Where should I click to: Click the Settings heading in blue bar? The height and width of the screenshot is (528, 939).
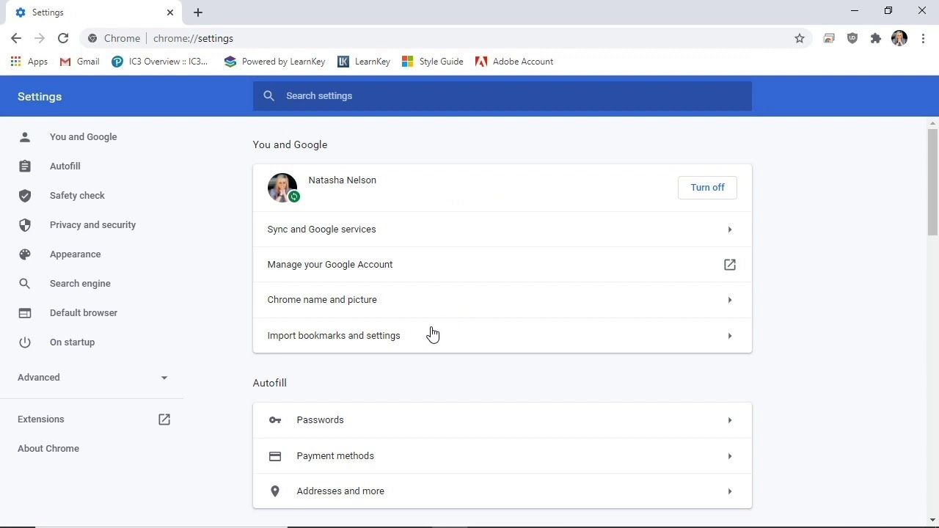[x=40, y=97]
